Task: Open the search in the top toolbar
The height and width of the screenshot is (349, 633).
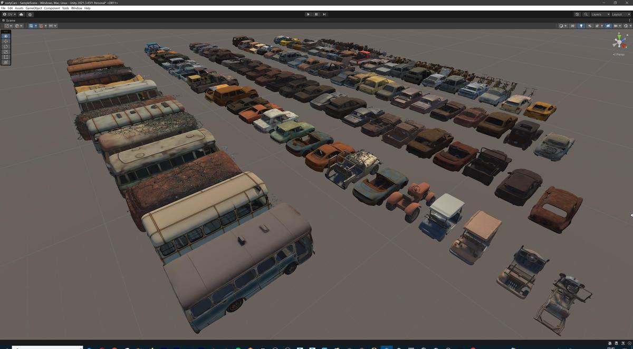Action: 586,14
